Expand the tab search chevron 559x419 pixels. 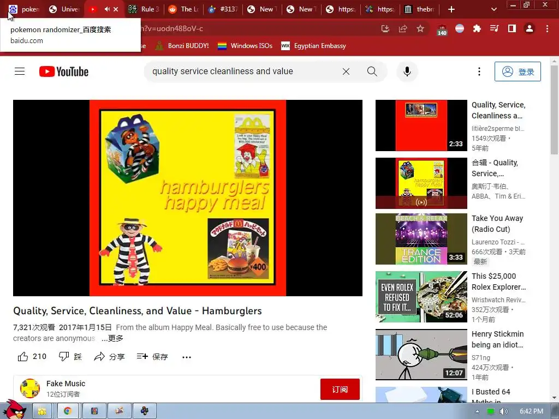coord(493,9)
